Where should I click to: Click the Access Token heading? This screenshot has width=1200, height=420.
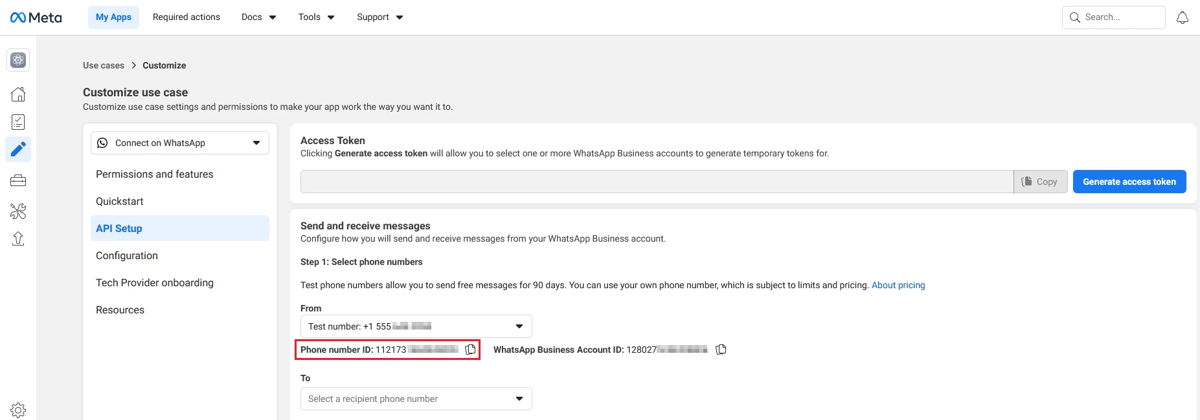coord(333,140)
